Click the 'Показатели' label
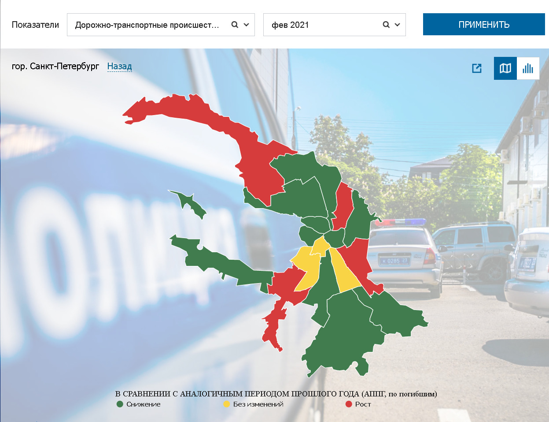This screenshot has width=549, height=422. point(35,25)
